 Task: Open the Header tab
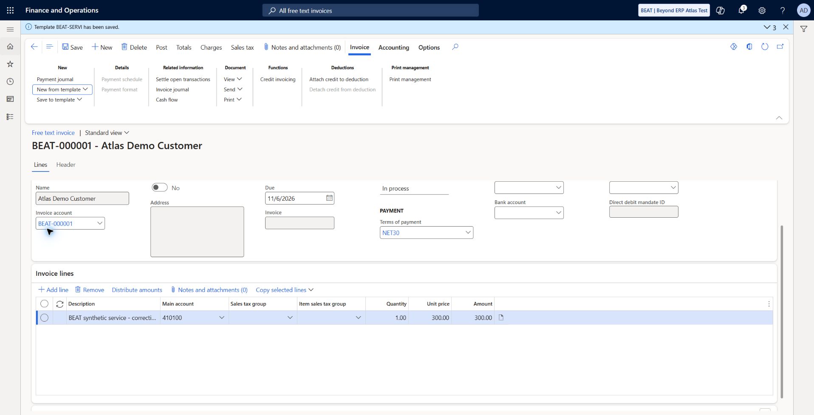point(66,165)
